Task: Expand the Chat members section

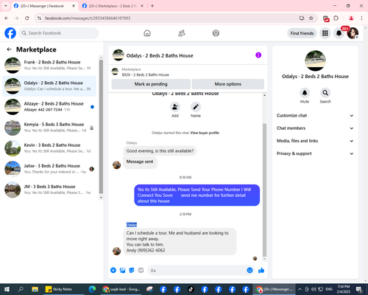Action: point(315,128)
